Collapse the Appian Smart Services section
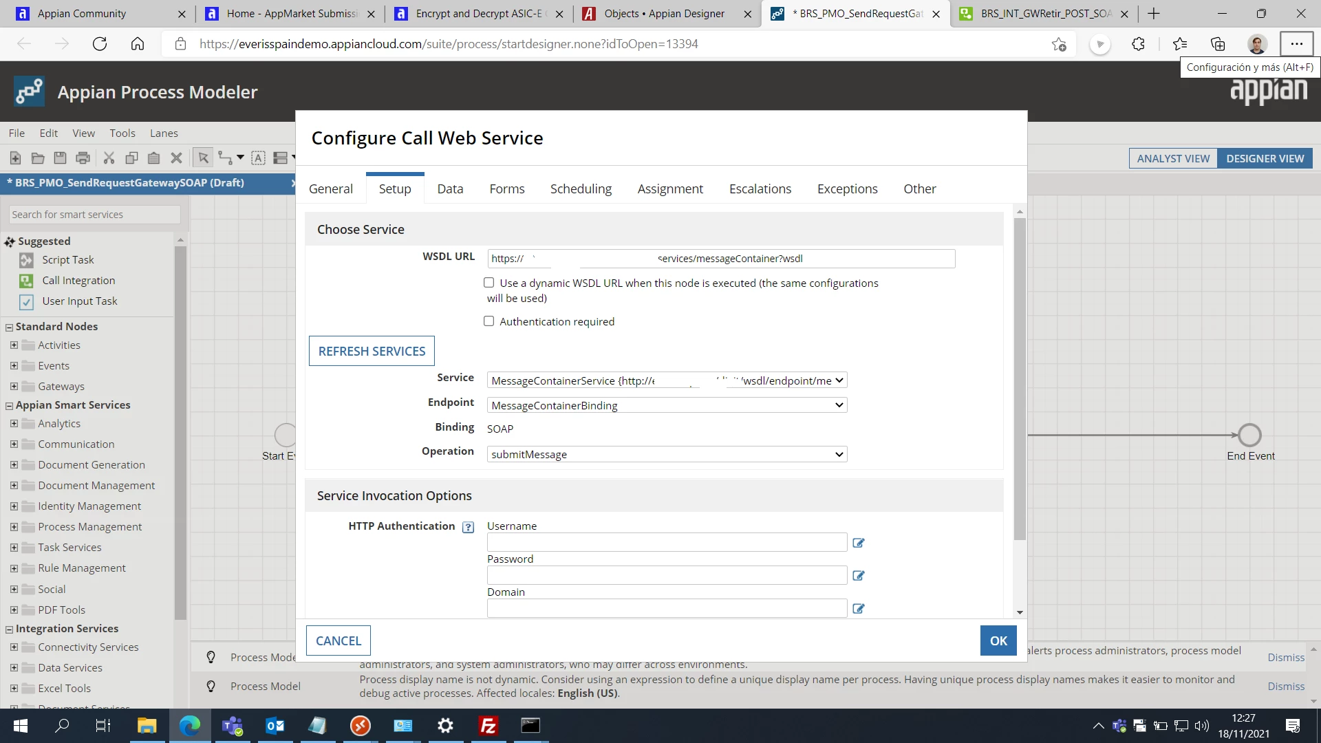 pos(10,406)
